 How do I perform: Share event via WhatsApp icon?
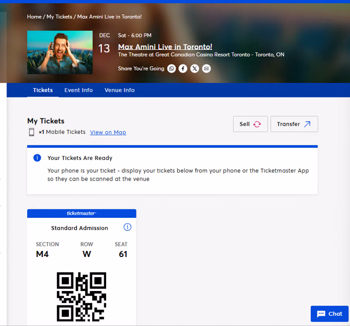pyautogui.click(x=171, y=69)
